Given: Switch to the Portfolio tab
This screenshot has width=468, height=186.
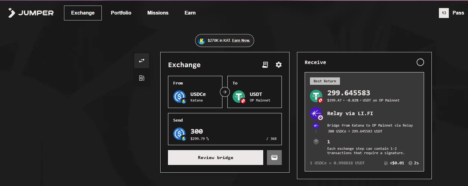Looking at the screenshot, I should tap(121, 13).
